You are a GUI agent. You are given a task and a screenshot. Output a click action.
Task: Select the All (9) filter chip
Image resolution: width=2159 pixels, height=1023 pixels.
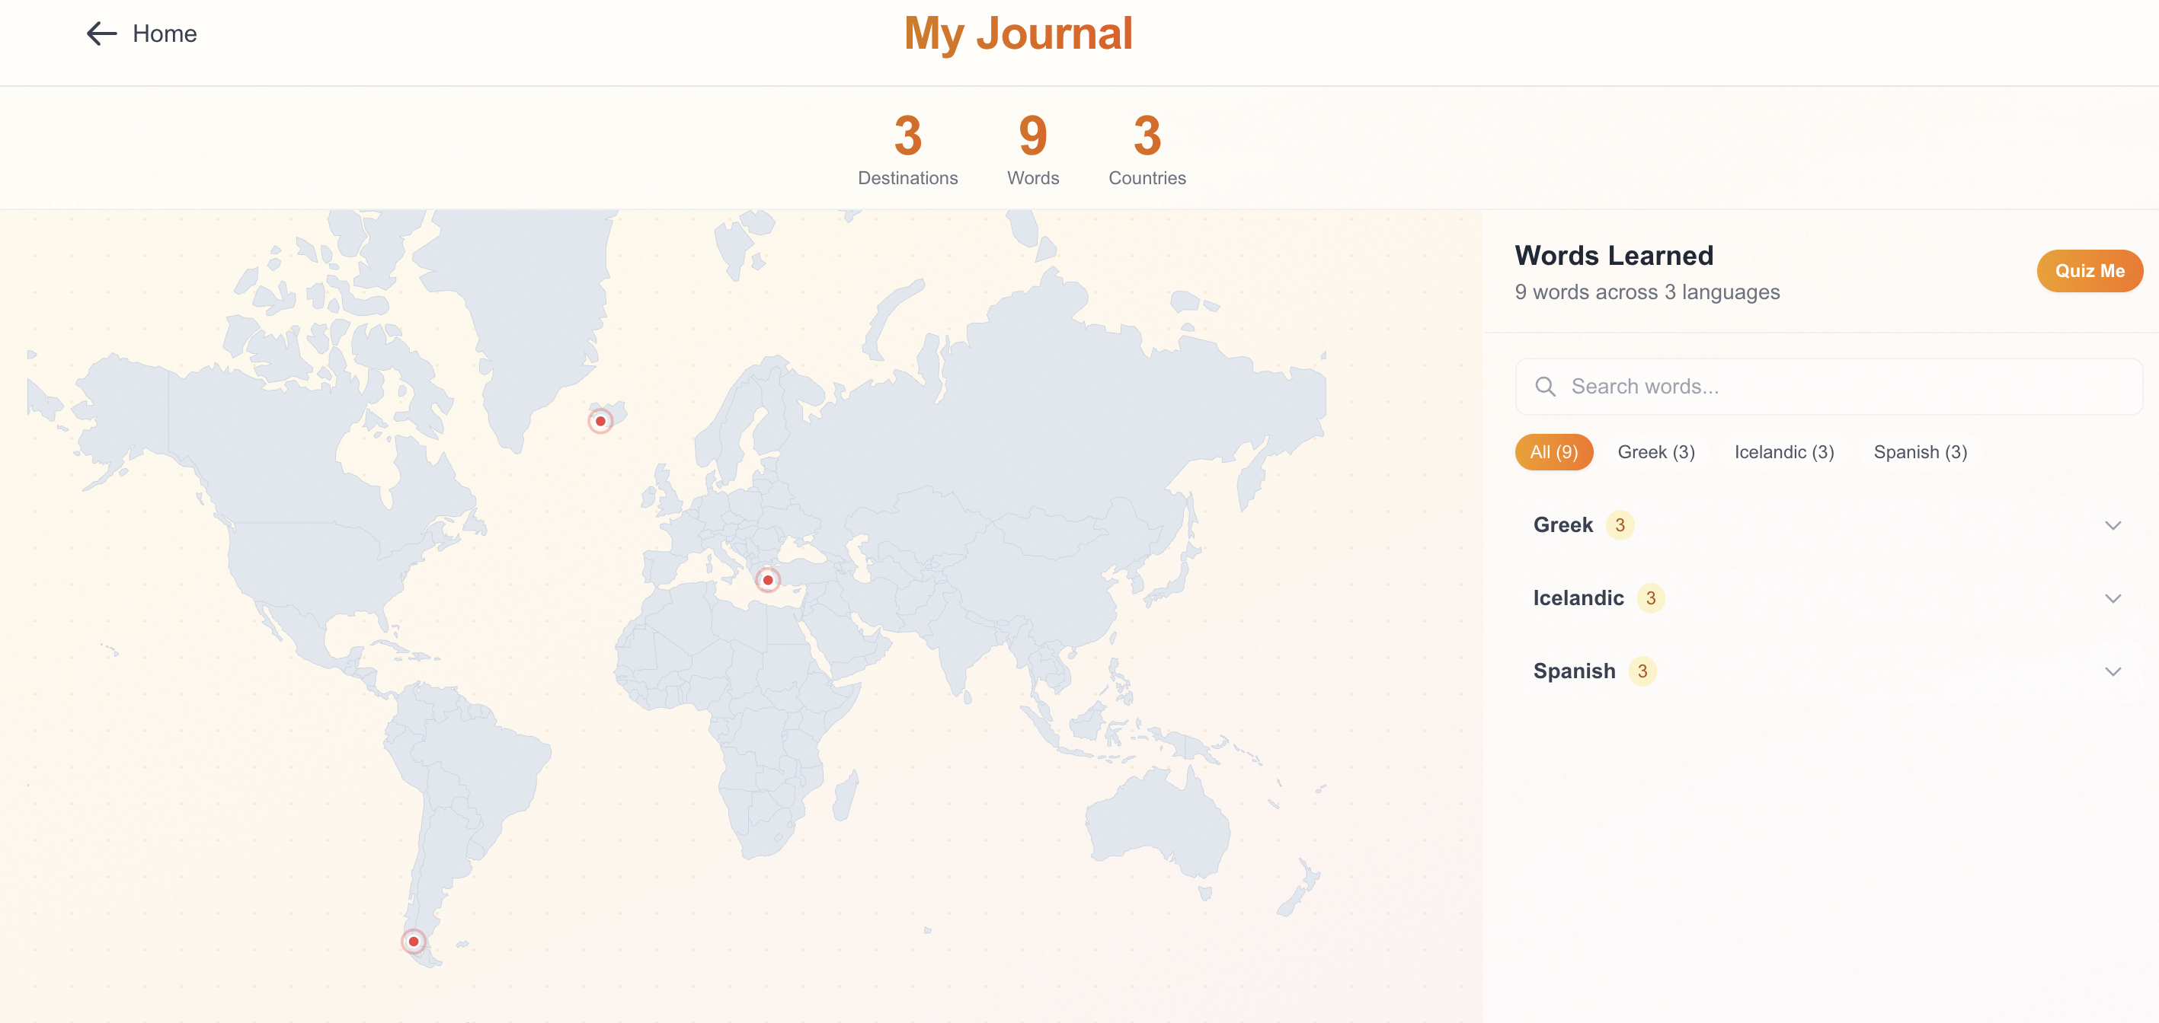(x=1553, y=452)
